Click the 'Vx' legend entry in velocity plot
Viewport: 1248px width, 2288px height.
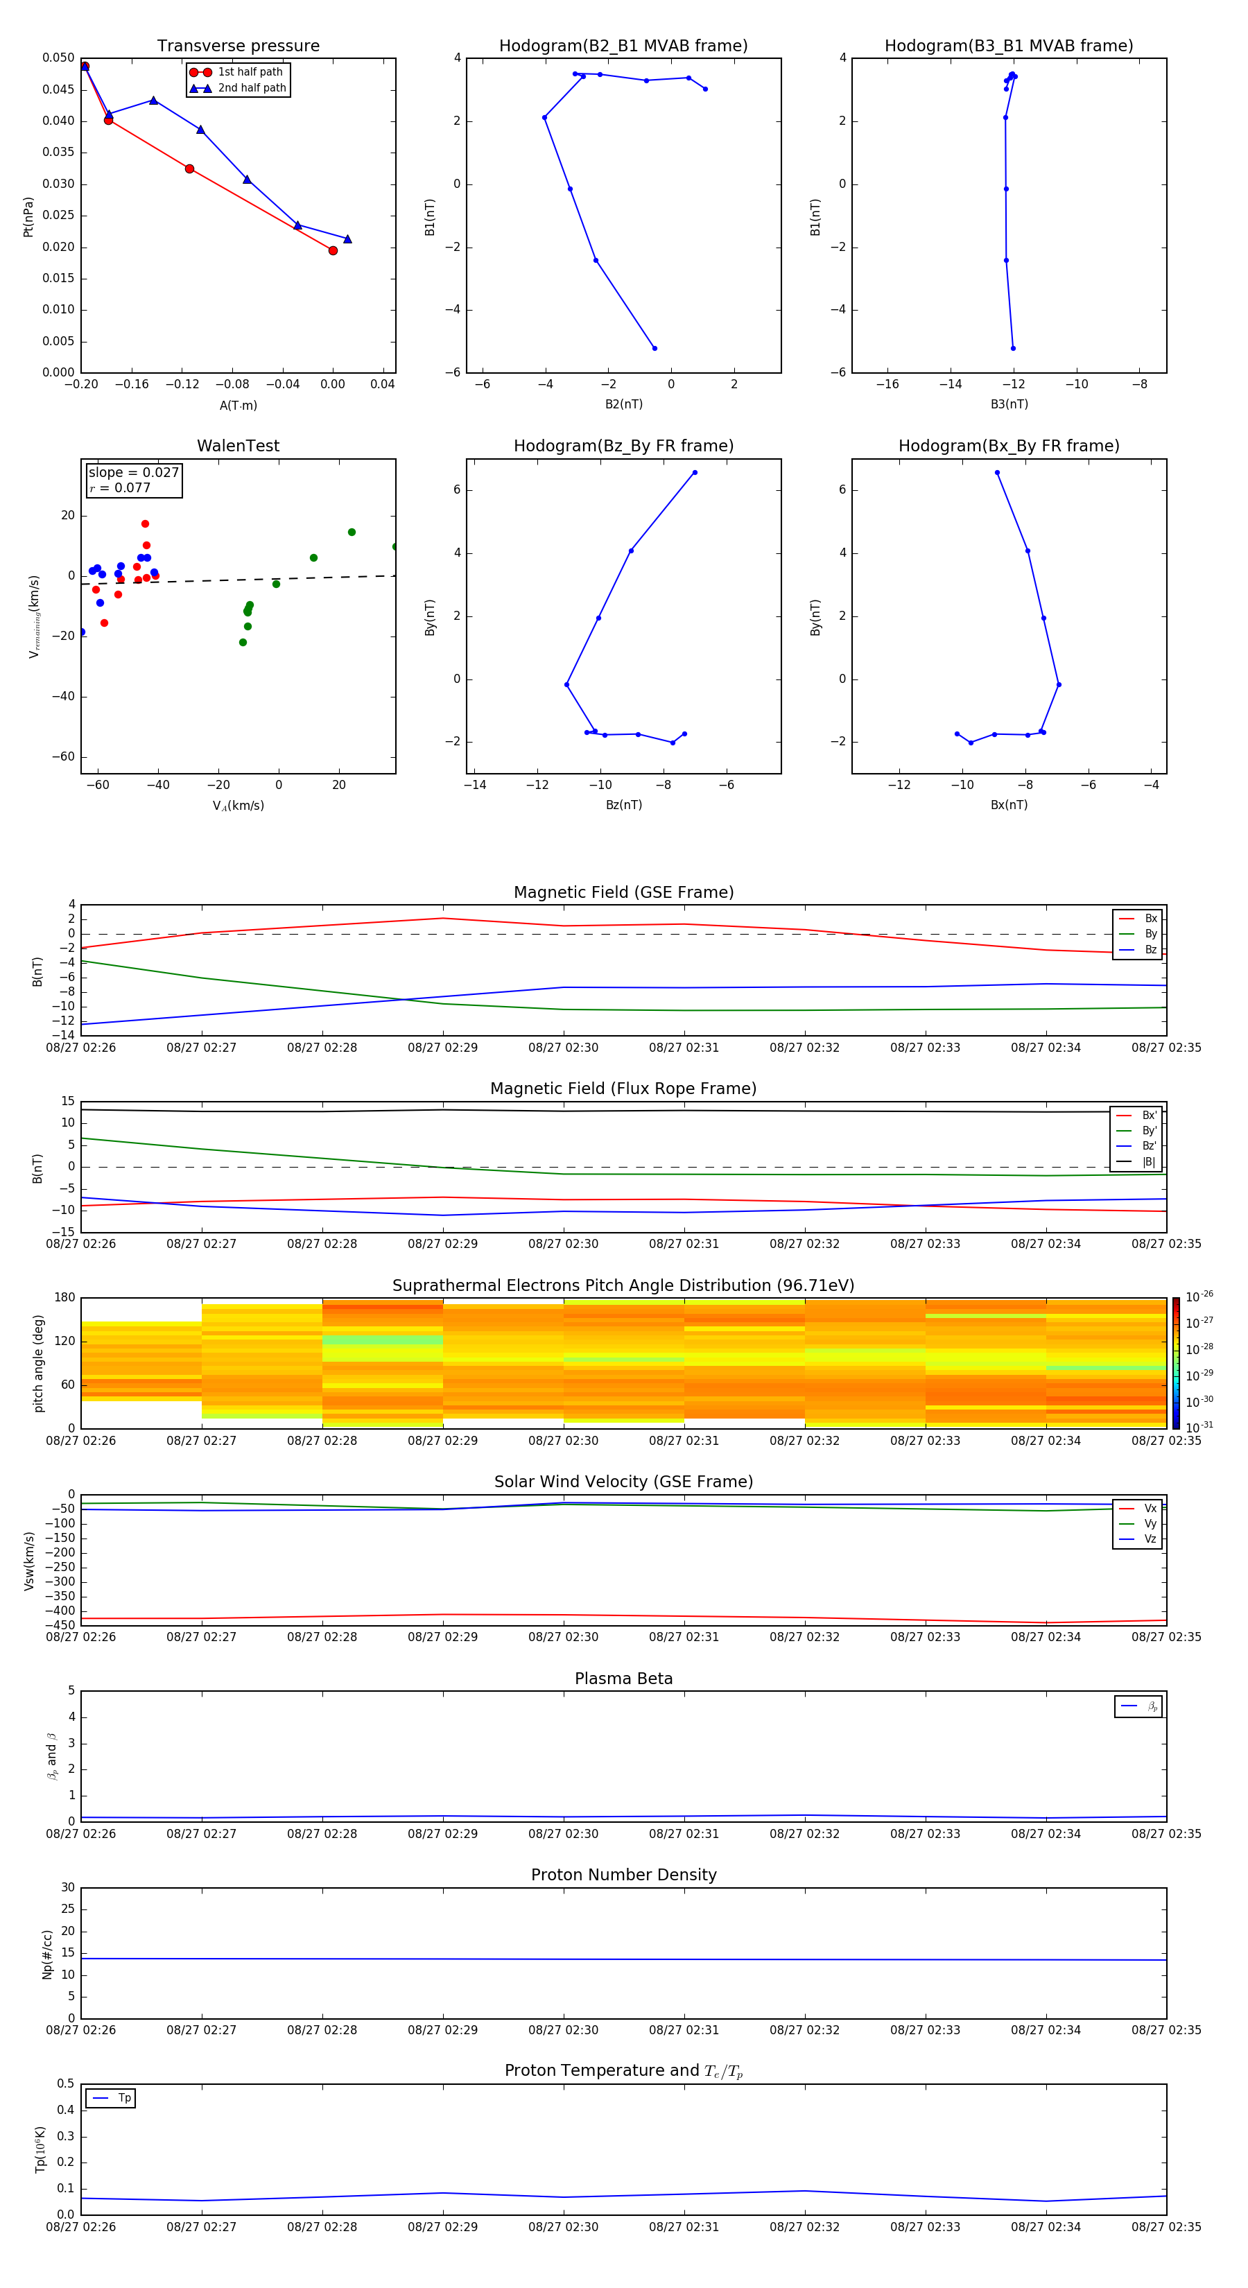coord(1138,1508)
